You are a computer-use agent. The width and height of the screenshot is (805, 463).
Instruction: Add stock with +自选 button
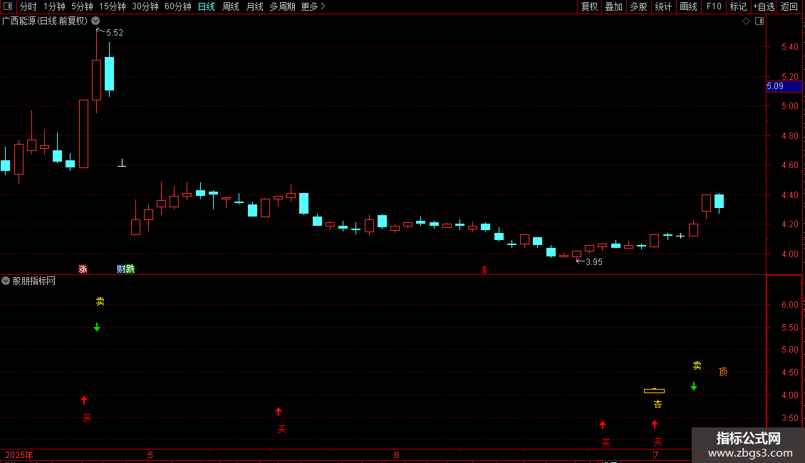coord(764,6)
